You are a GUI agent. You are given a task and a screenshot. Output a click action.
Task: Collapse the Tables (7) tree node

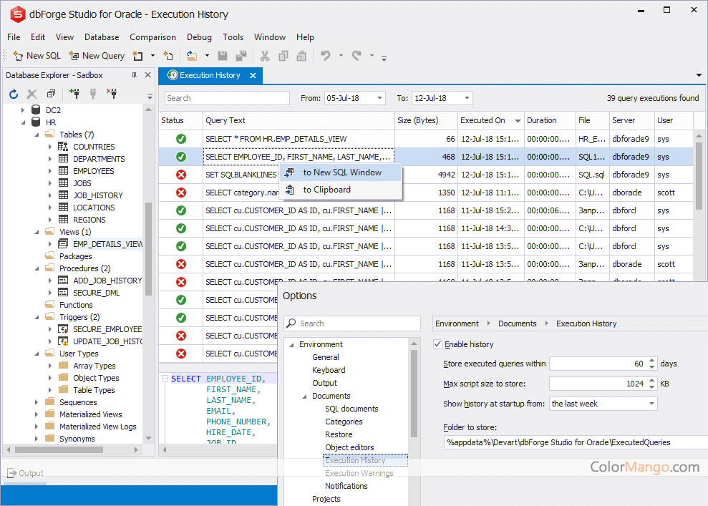tap(37, 135)
